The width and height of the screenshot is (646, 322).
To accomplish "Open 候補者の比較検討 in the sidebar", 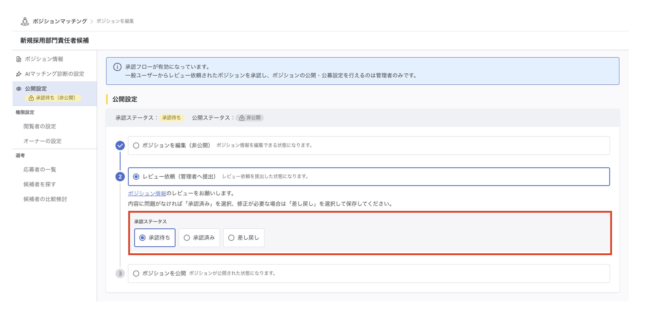I will pos(45,199).
